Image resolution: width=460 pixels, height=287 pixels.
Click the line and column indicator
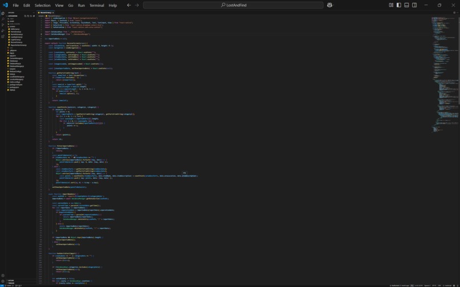click(419, 285)
